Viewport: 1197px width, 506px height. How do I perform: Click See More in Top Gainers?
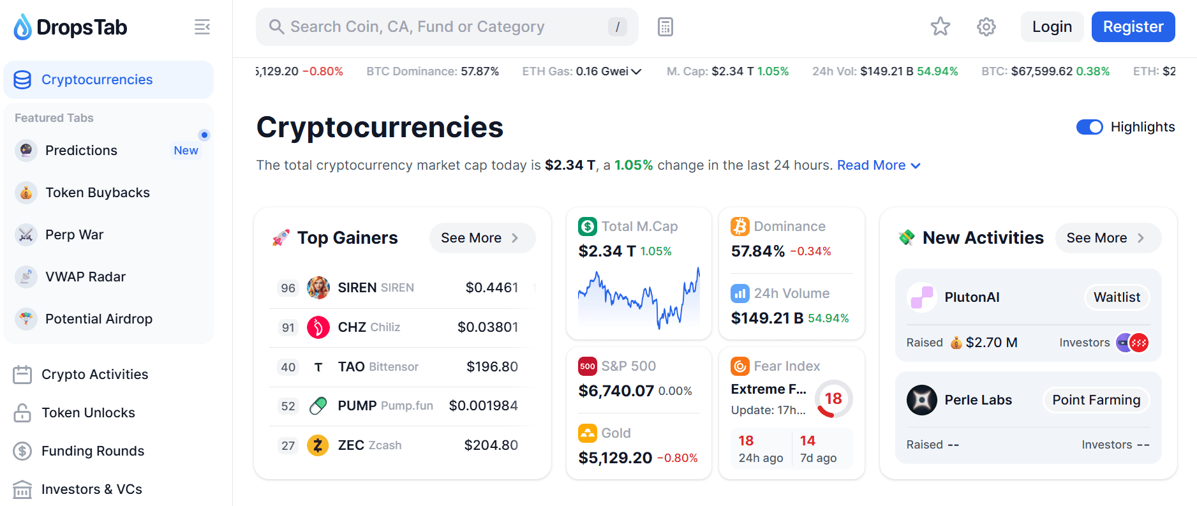482,238
